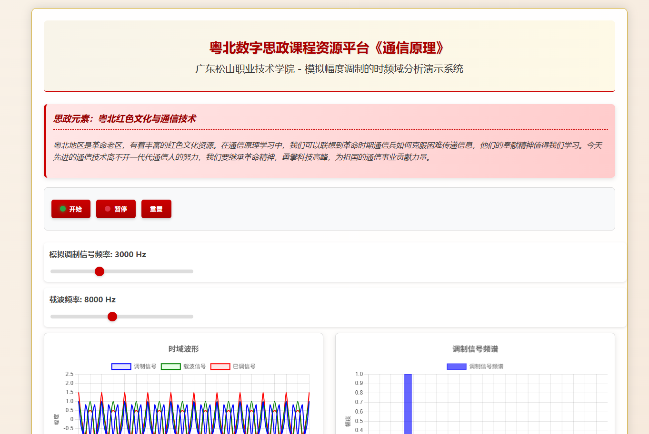Click the 模拟调制信号频率 slider handle
The height and width of the screenshot is (434, 649).
100,271
